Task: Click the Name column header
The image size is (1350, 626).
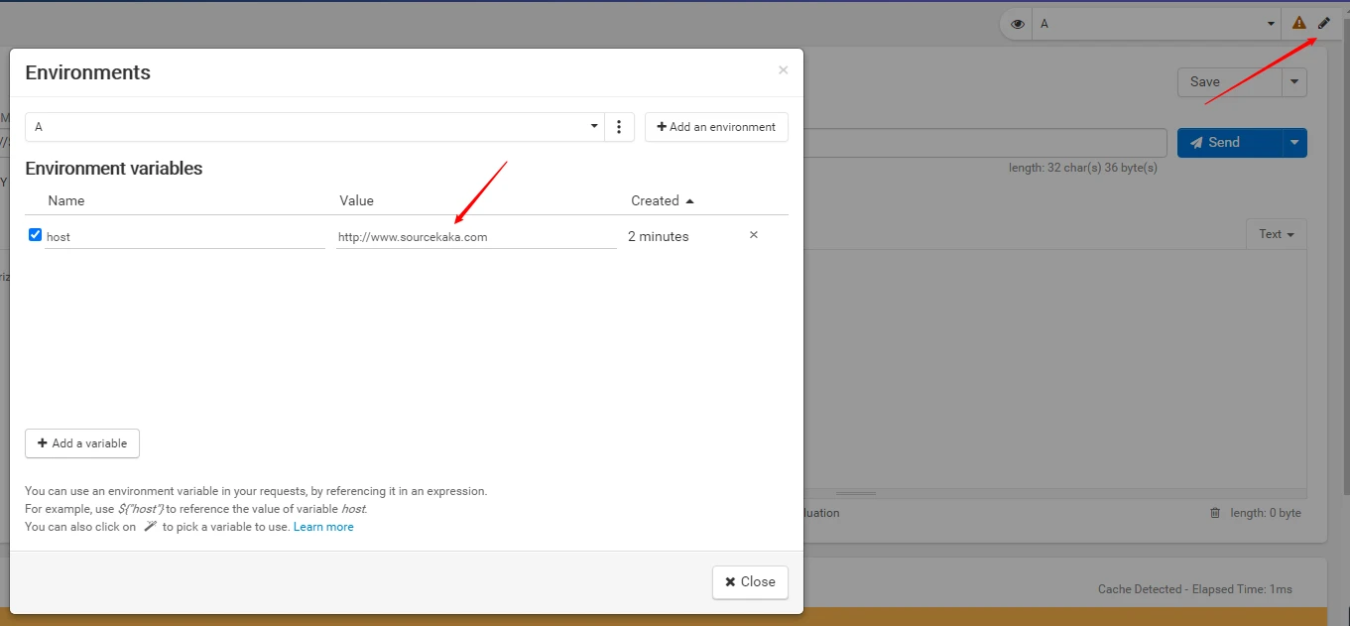Action: point(66,200)
